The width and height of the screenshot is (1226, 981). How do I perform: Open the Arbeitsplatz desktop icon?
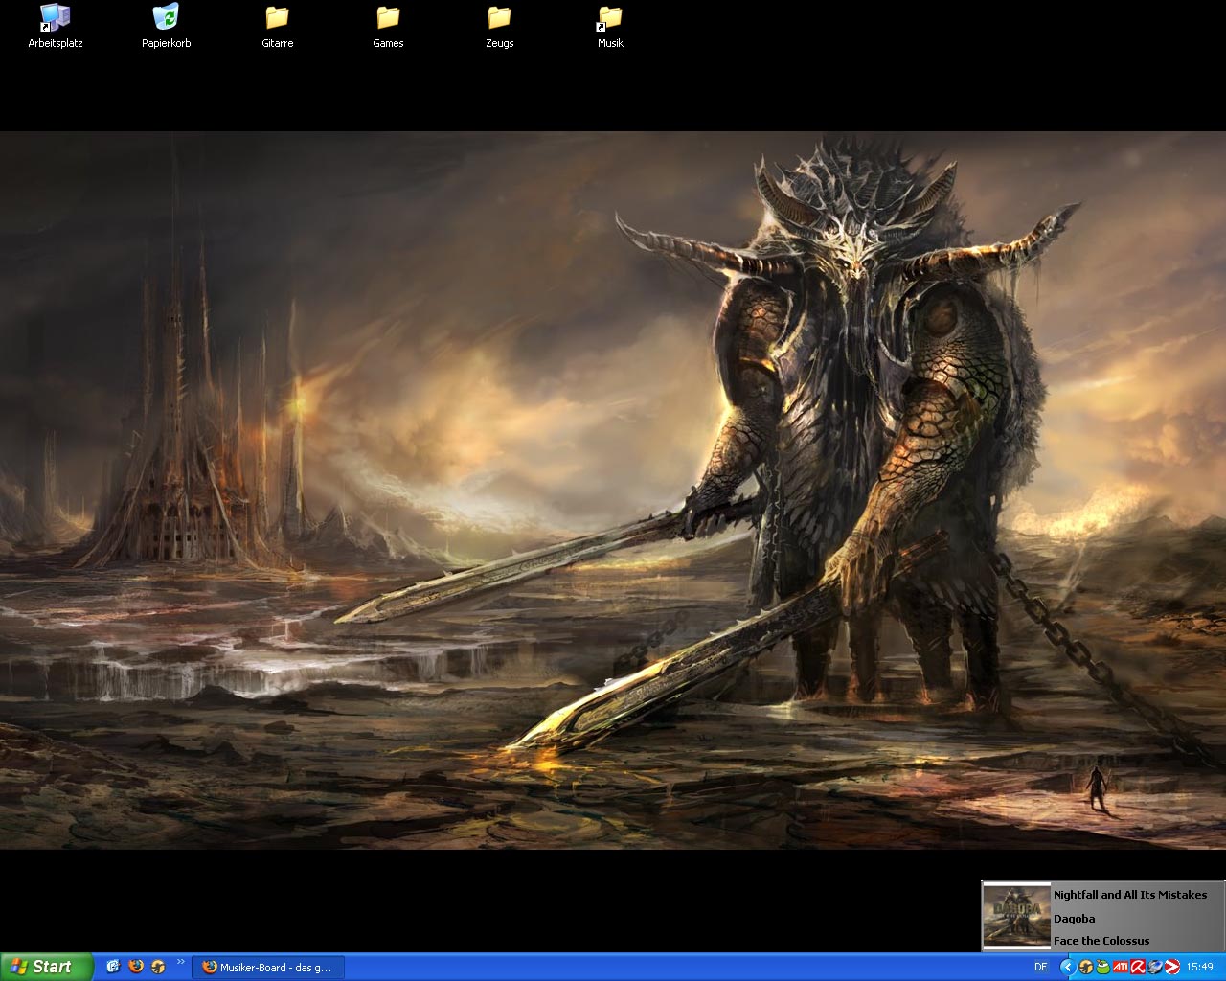pyautogui.click(x=56, y=26)
